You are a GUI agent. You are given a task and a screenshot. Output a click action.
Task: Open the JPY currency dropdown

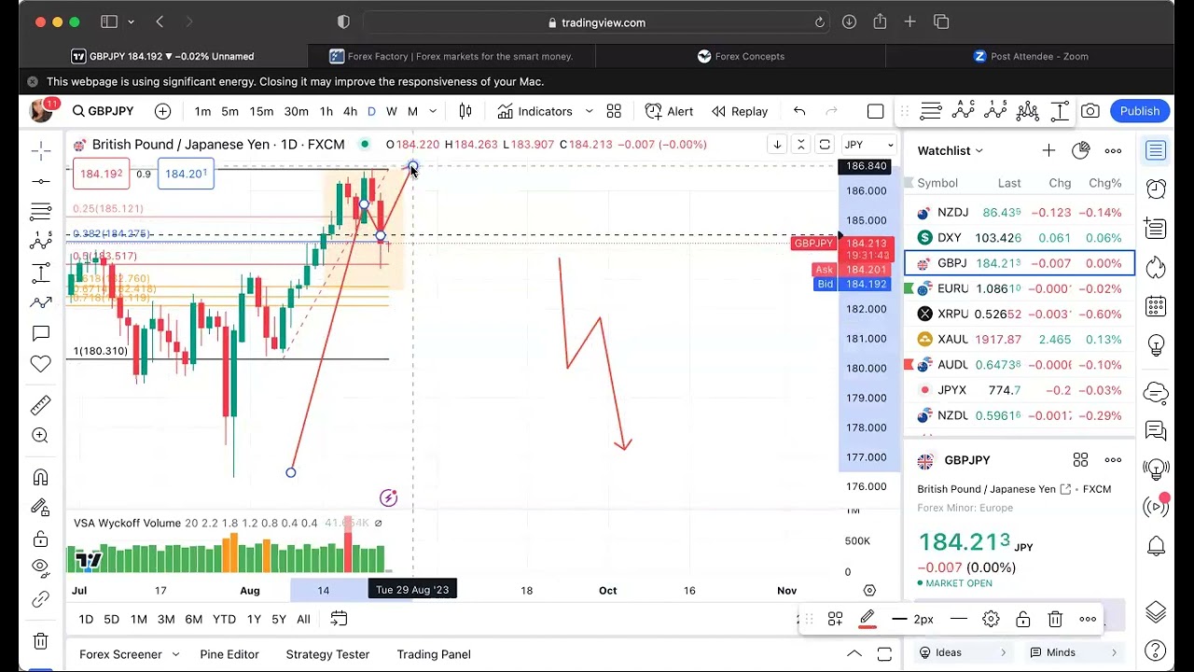pyautogui.click(x=869, y=145)
